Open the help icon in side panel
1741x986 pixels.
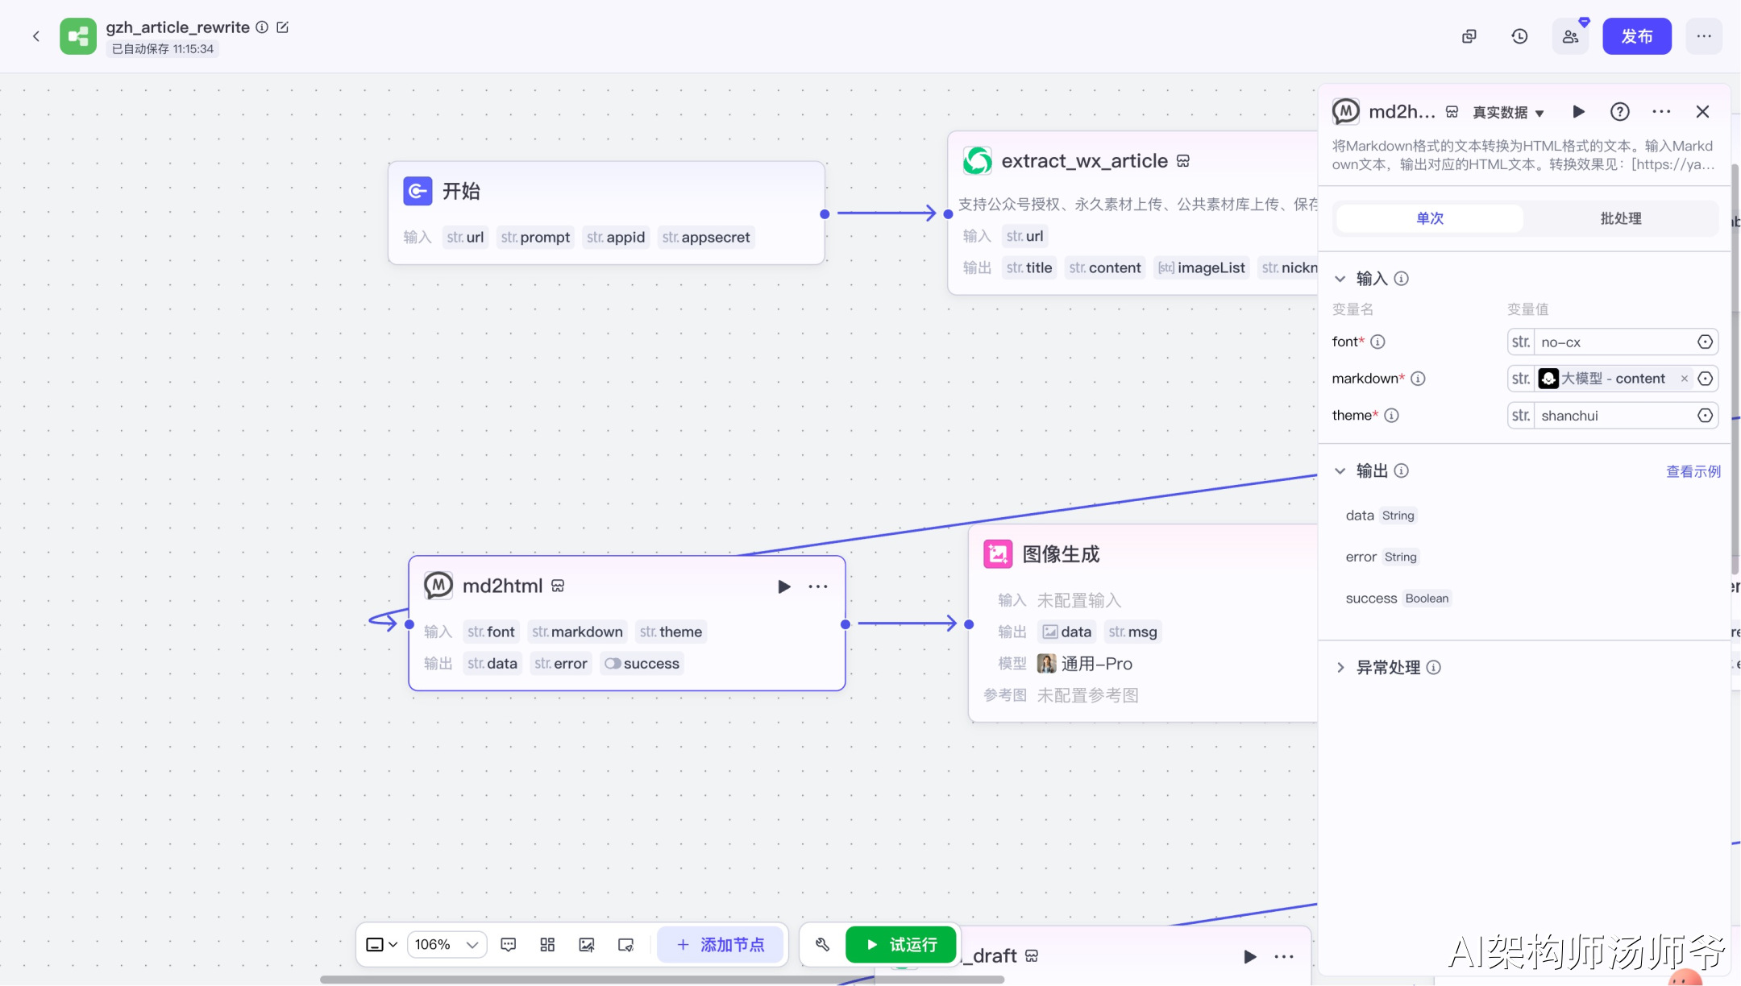tap(1619, 112)
